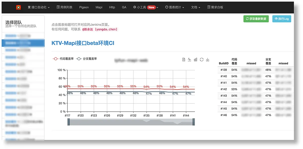Click the 53% value in row #142
Image resolution: width=303 pixels, height=149 pixels.
[234, 89]
